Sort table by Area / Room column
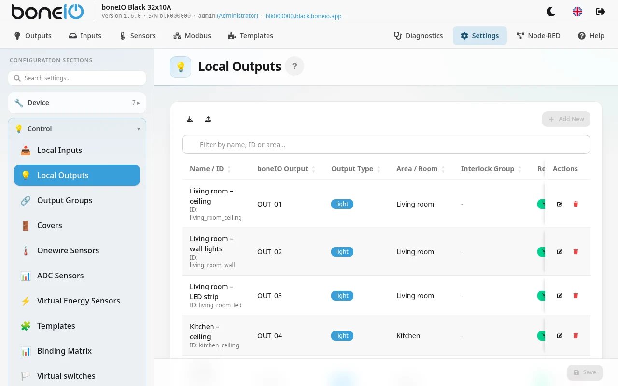 click(x=421, y=169)
